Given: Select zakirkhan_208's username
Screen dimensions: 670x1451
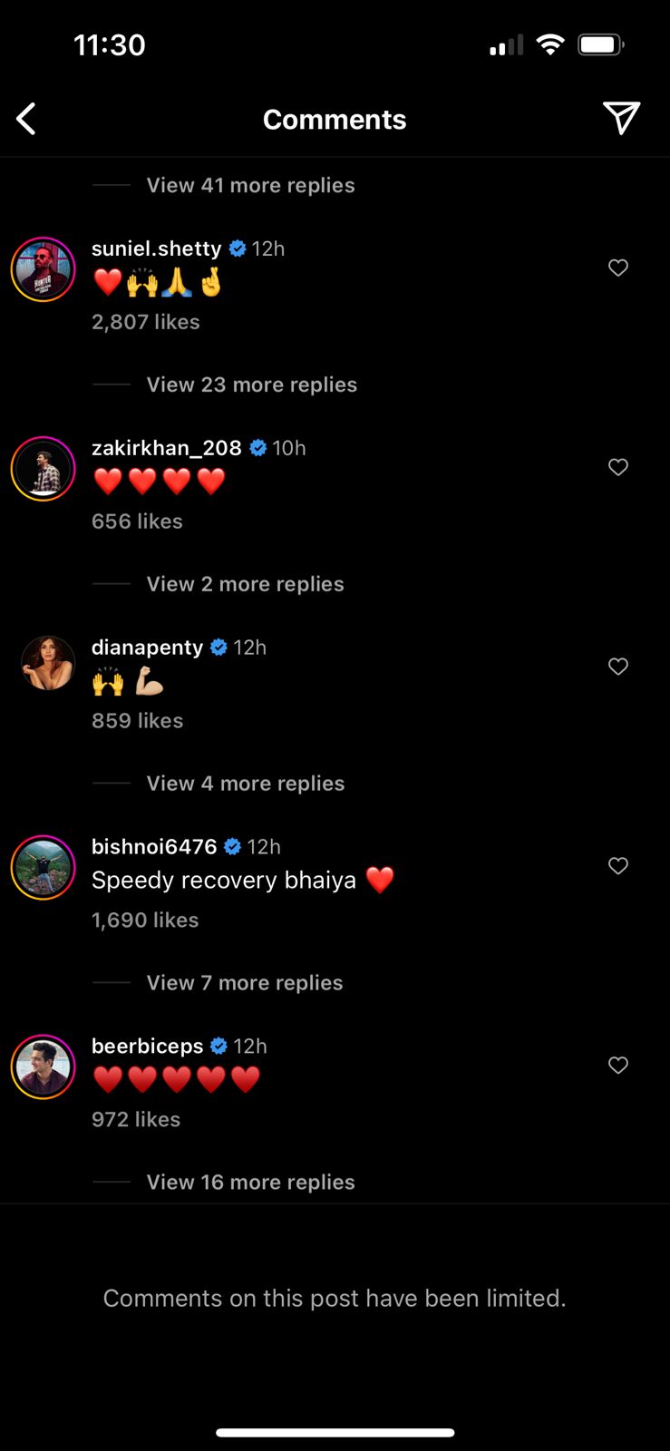Looking at the screenshot, I should [x=167, y=447].
